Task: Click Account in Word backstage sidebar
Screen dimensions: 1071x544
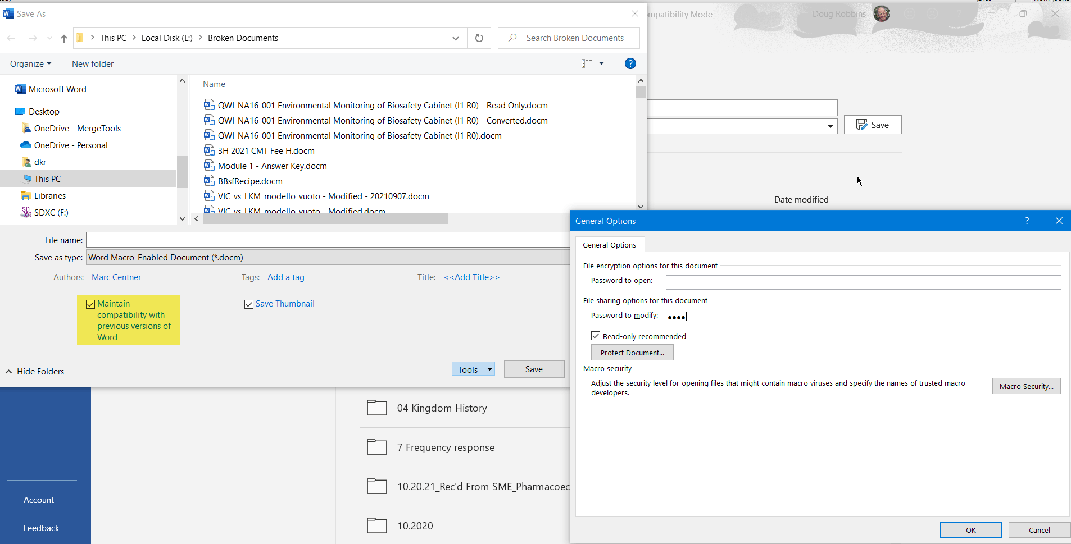Action: coord(39,500)
